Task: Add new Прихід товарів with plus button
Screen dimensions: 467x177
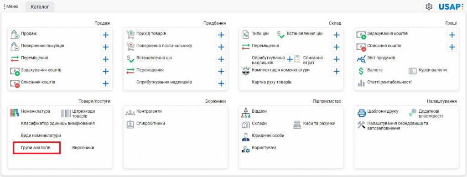Action: pos(221,35)
